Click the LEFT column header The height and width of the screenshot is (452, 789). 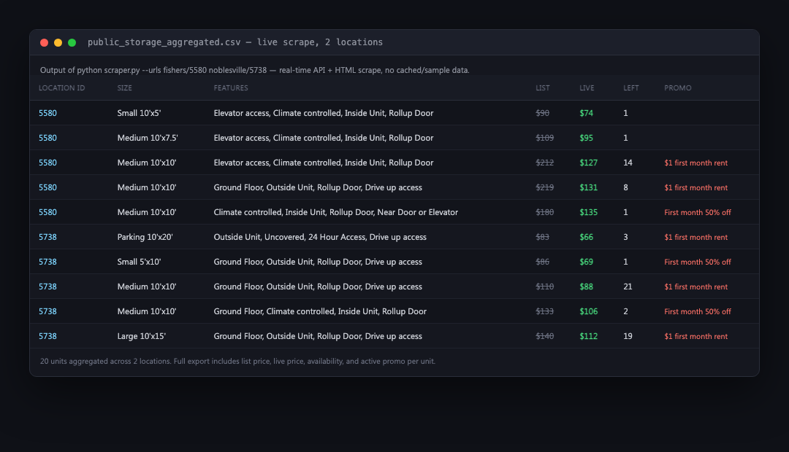(631, 88)
